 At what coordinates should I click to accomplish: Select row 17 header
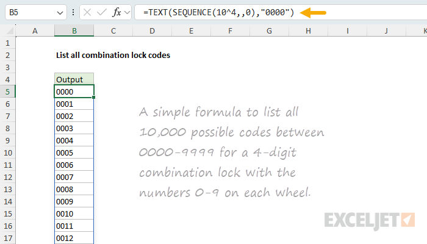coord(7,239)
